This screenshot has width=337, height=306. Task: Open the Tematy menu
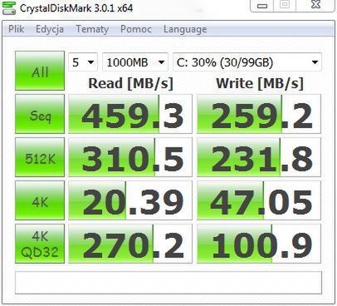point(92,29)
